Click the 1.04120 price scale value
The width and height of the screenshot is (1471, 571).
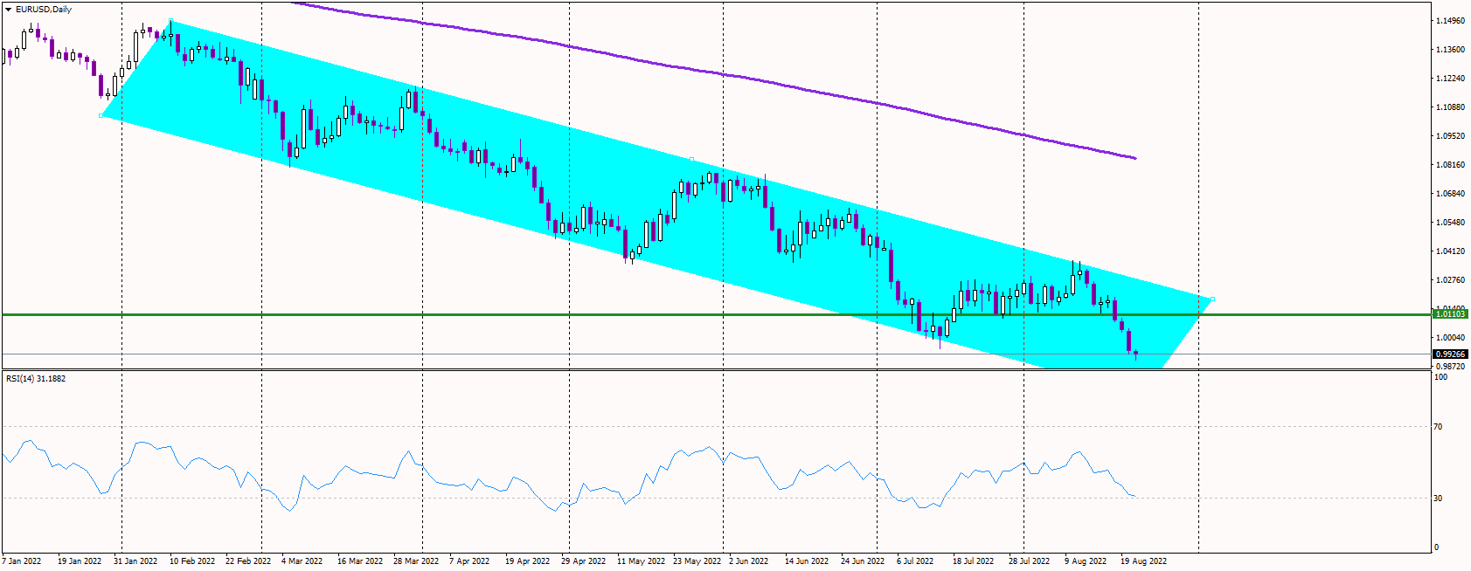point(1451,251)
